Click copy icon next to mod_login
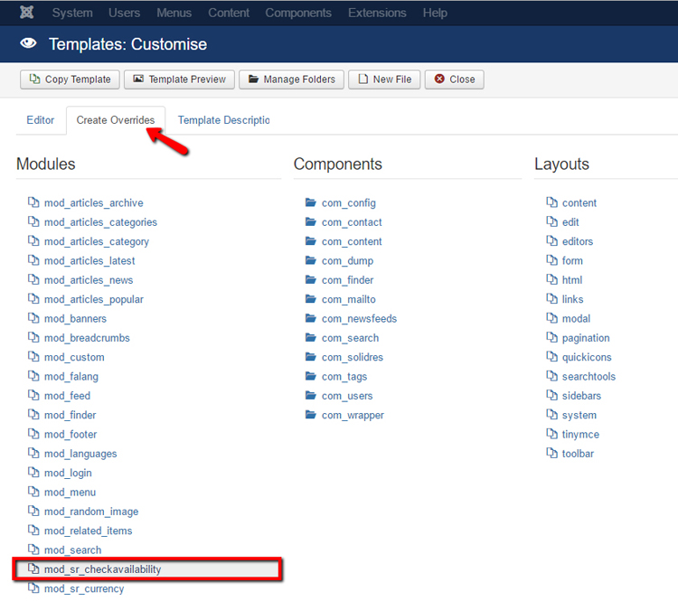 click(x=33, y=473)
